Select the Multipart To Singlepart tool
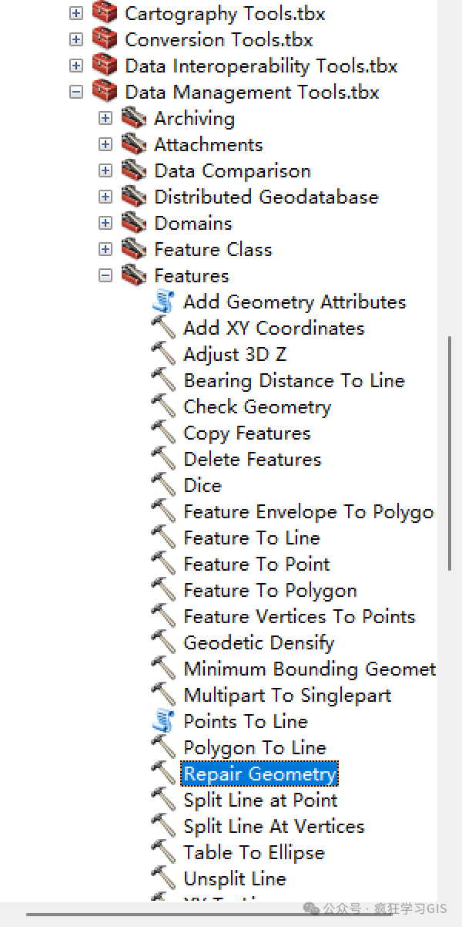The image size is (462, 927). click(x=287, y=695)
